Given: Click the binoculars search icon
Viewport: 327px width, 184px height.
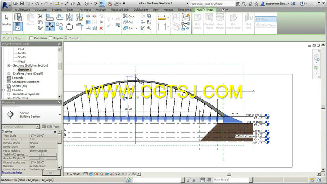Looking at the screenshot, I should pos(238,4).
